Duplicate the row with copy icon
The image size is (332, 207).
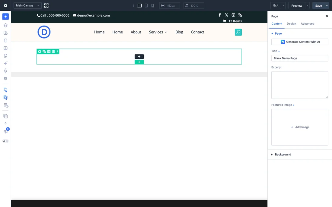click(x=44, y=52)
